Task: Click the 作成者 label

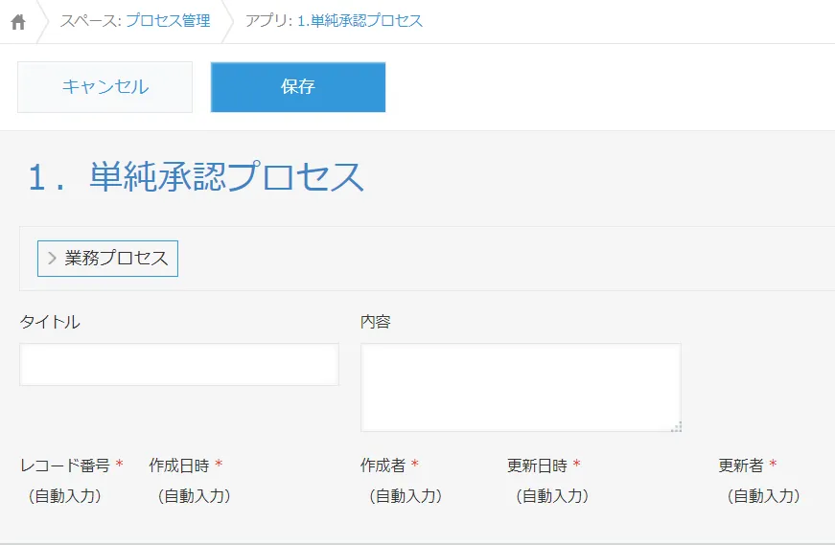Action: [383, 466]
